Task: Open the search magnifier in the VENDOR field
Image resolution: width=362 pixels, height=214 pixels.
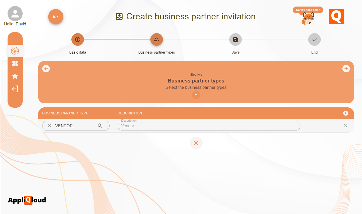Action: tap(100, 126)
